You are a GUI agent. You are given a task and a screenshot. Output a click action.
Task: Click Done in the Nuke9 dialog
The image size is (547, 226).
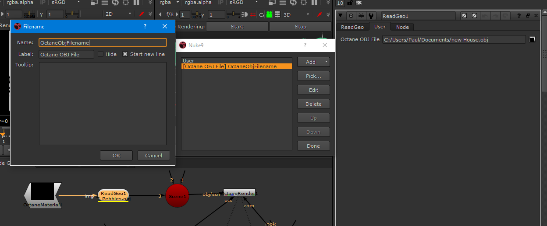coord(313,146)
